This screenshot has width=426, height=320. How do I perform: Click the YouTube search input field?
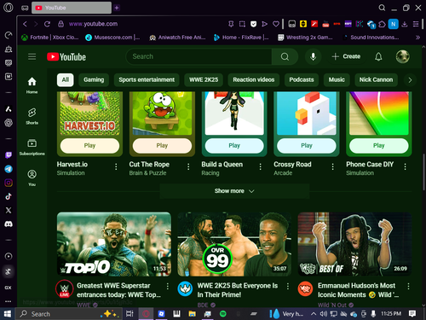[x=199, y=56]
